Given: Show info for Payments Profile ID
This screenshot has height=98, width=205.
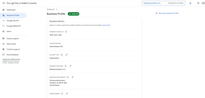Looking at the screenshot, I should pyautogui.click(x=66, y=32).
